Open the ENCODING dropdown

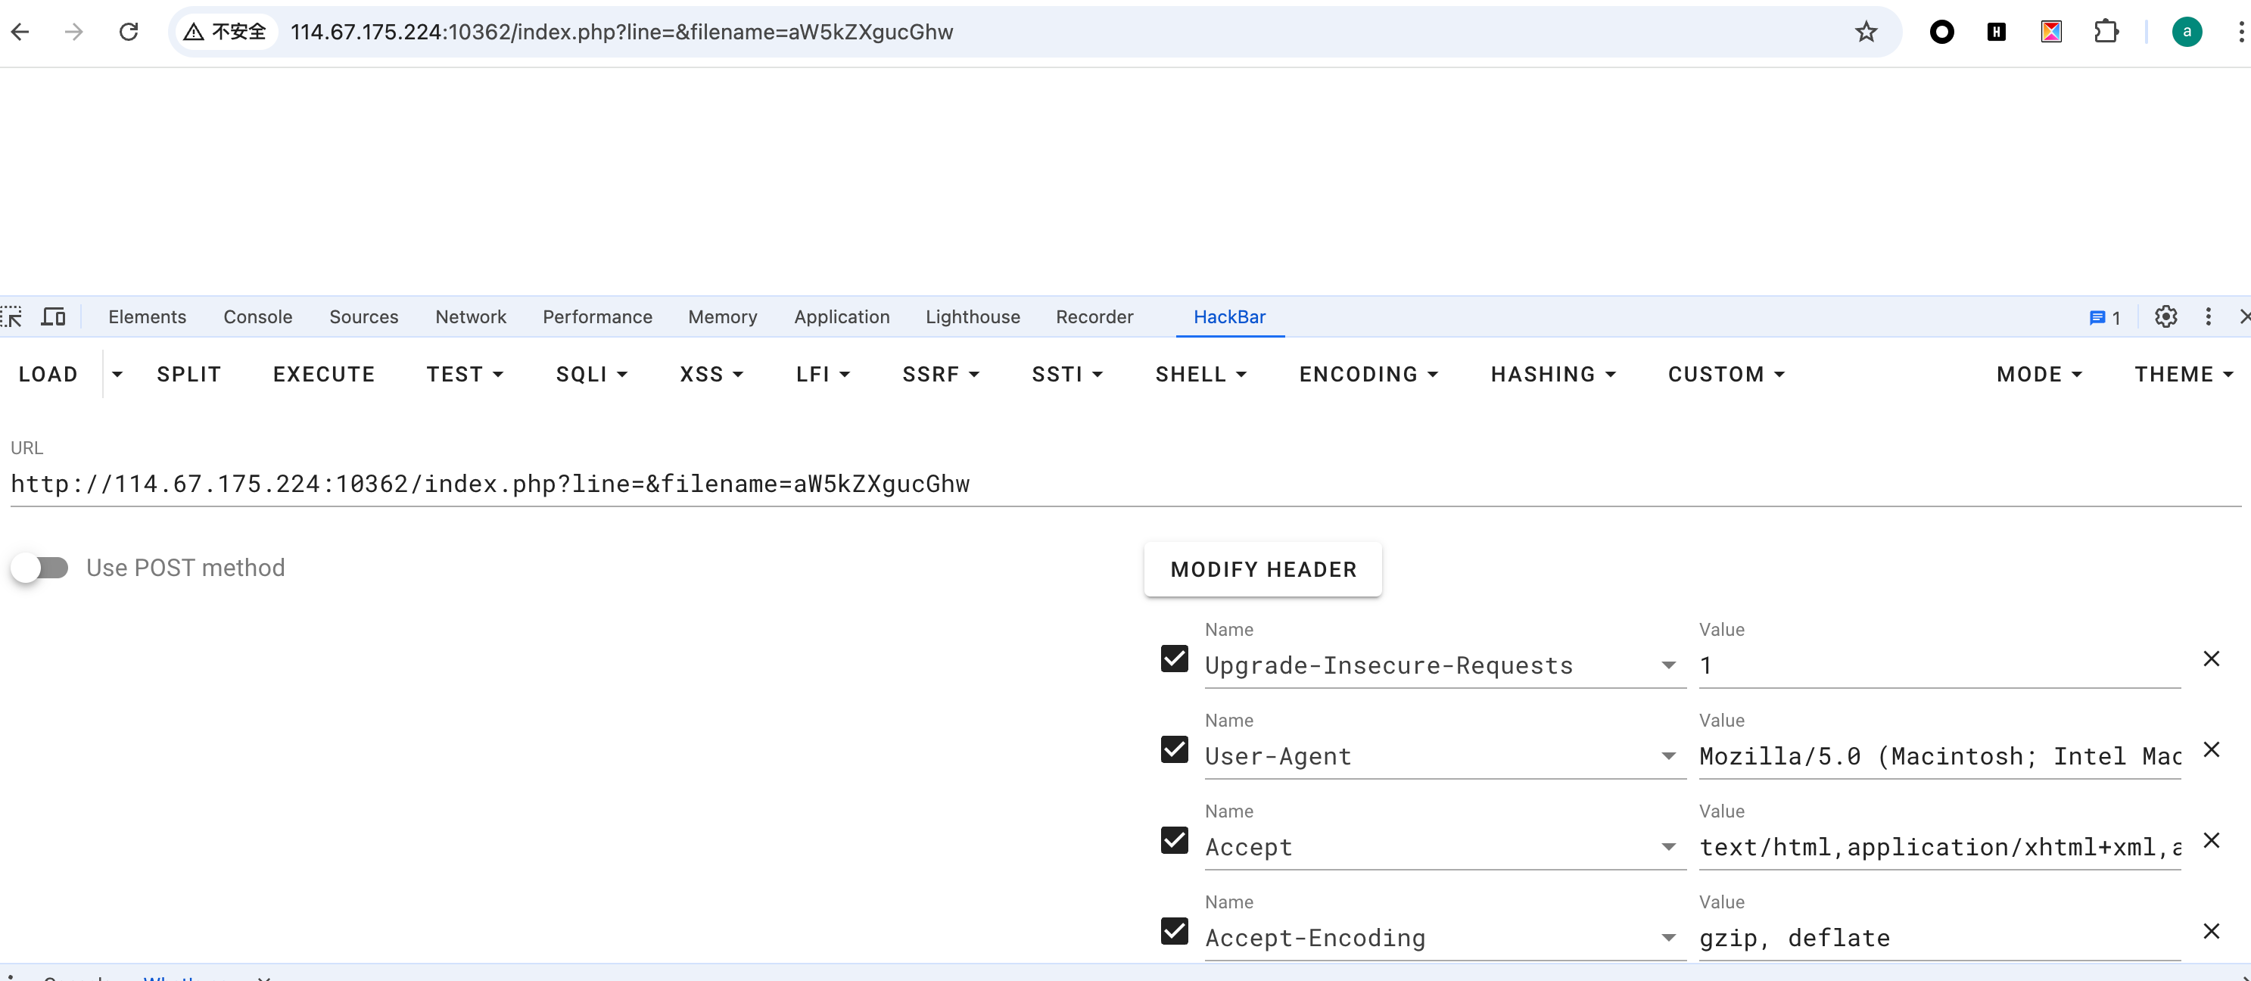[x=1368, y=375]
